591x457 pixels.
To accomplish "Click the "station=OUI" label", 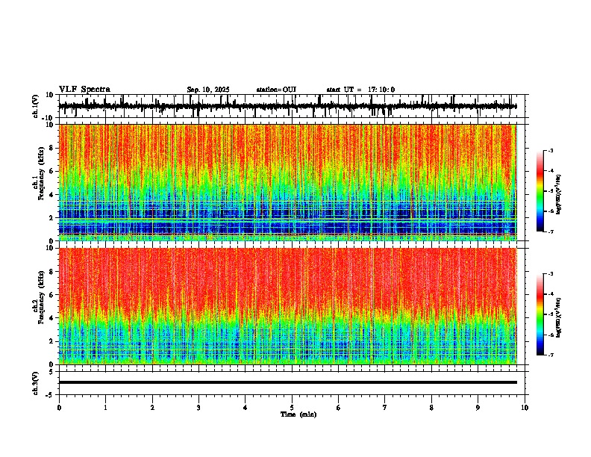I will pyautogui.click(x=276, y=90).
